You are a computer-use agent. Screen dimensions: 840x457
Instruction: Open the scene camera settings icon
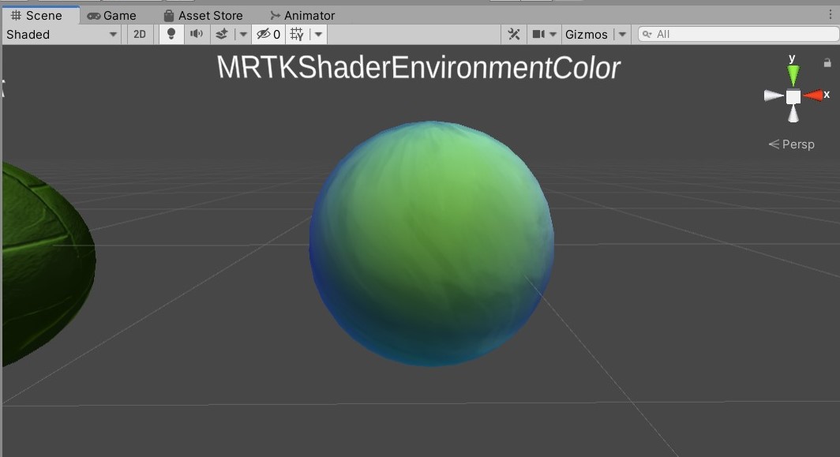pyautogui.click(x=538, y=34)
